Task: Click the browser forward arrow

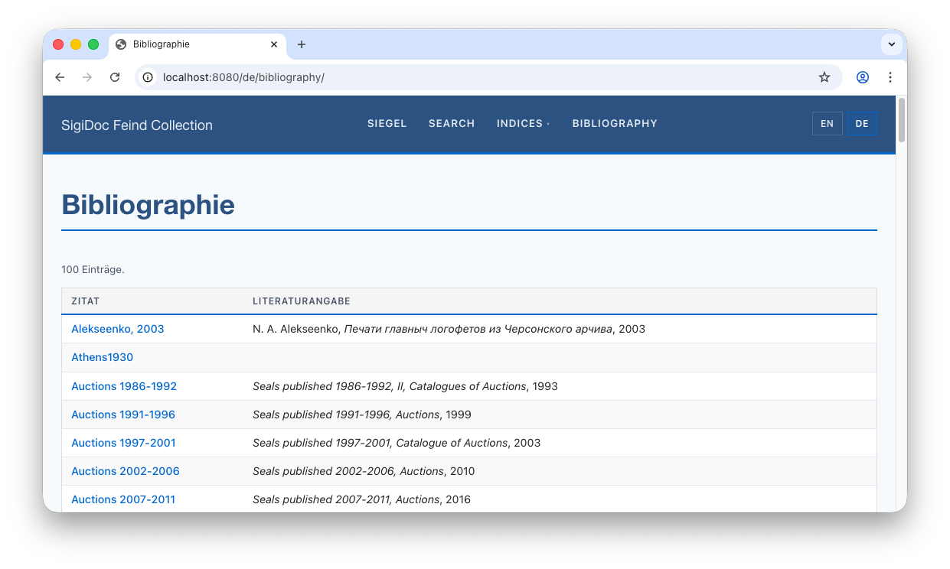Action: [x=87, y=77]
